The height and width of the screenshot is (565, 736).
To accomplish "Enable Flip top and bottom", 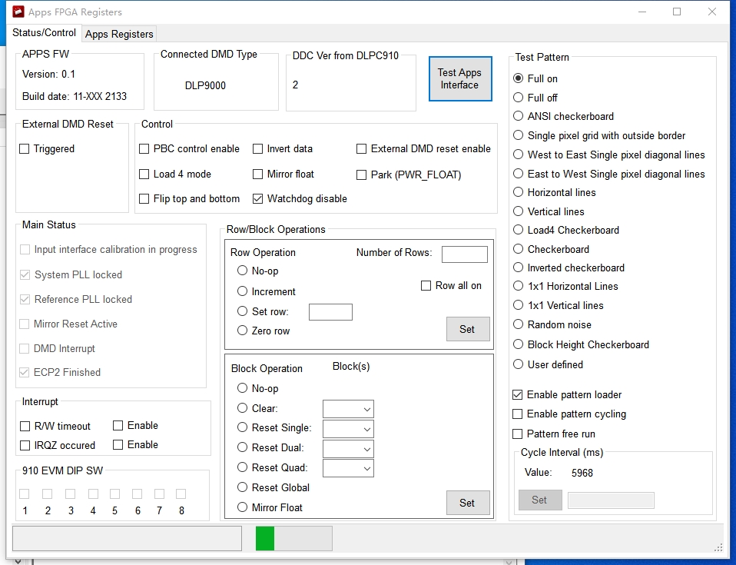I will (144, 198).
